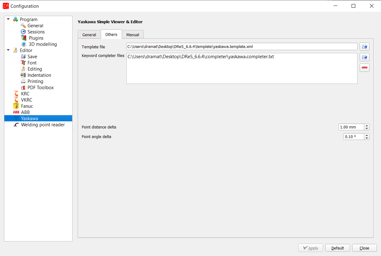The height and width of the screenshot is (256, 381).
Task: Click the Close button
Action: pos(364,248)
